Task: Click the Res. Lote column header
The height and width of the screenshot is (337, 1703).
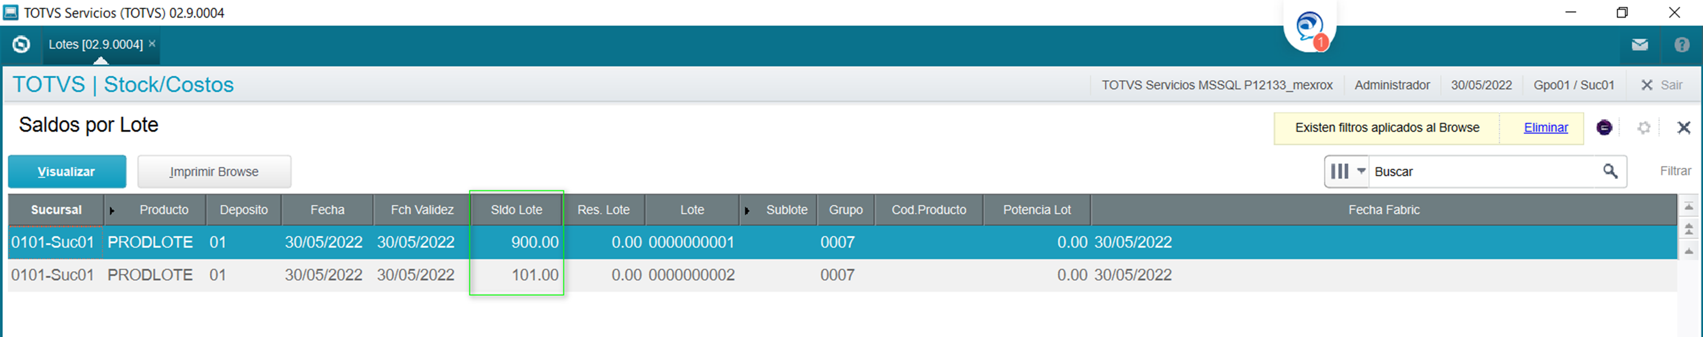Action: pyautogui.click(x=603, y=210)
